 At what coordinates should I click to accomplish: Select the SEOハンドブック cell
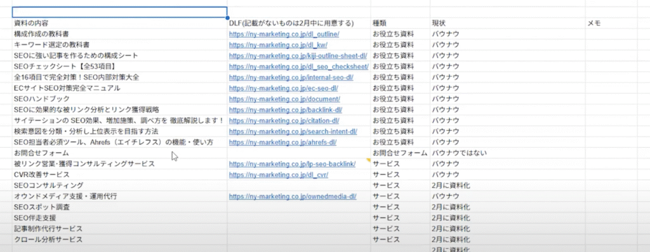point(120,98)
